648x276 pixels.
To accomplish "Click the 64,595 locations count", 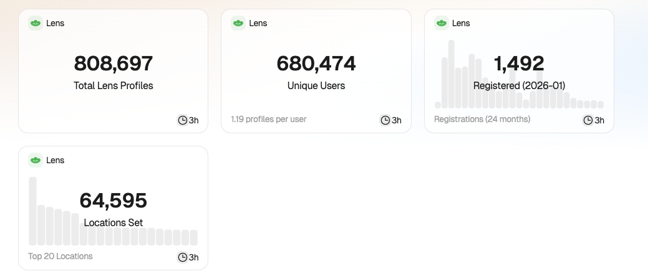I will click(x=114, y=201).
